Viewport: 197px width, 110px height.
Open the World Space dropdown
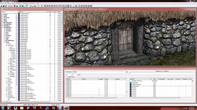pos(127,72)
